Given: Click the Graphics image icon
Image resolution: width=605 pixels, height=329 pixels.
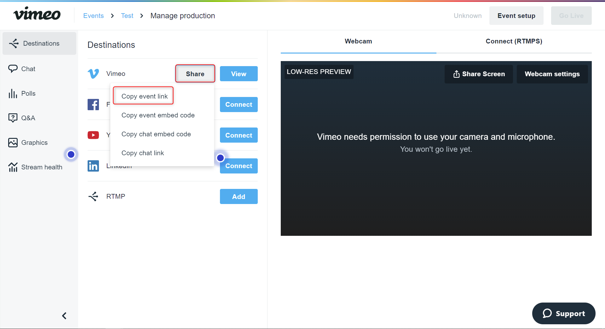Looking at the screenshot, I should click(x=13, y=143).
